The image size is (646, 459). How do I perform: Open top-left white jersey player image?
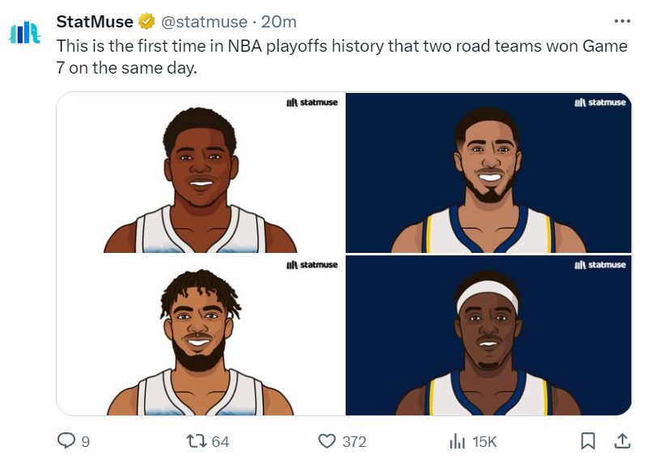[201, 173]
